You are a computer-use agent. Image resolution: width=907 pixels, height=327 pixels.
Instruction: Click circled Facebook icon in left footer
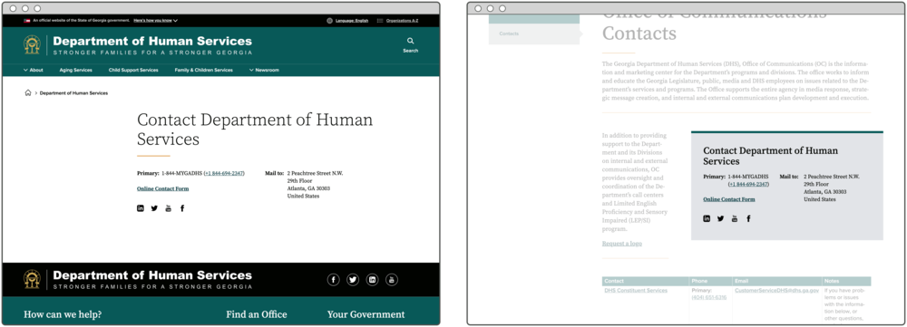(x=333, y=280)
